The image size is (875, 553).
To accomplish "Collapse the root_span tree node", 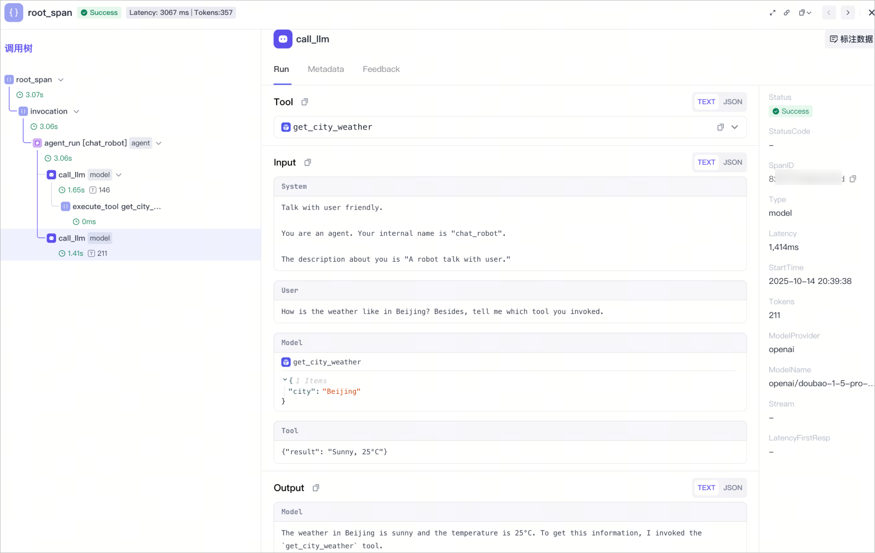I will tap(61, 80).
